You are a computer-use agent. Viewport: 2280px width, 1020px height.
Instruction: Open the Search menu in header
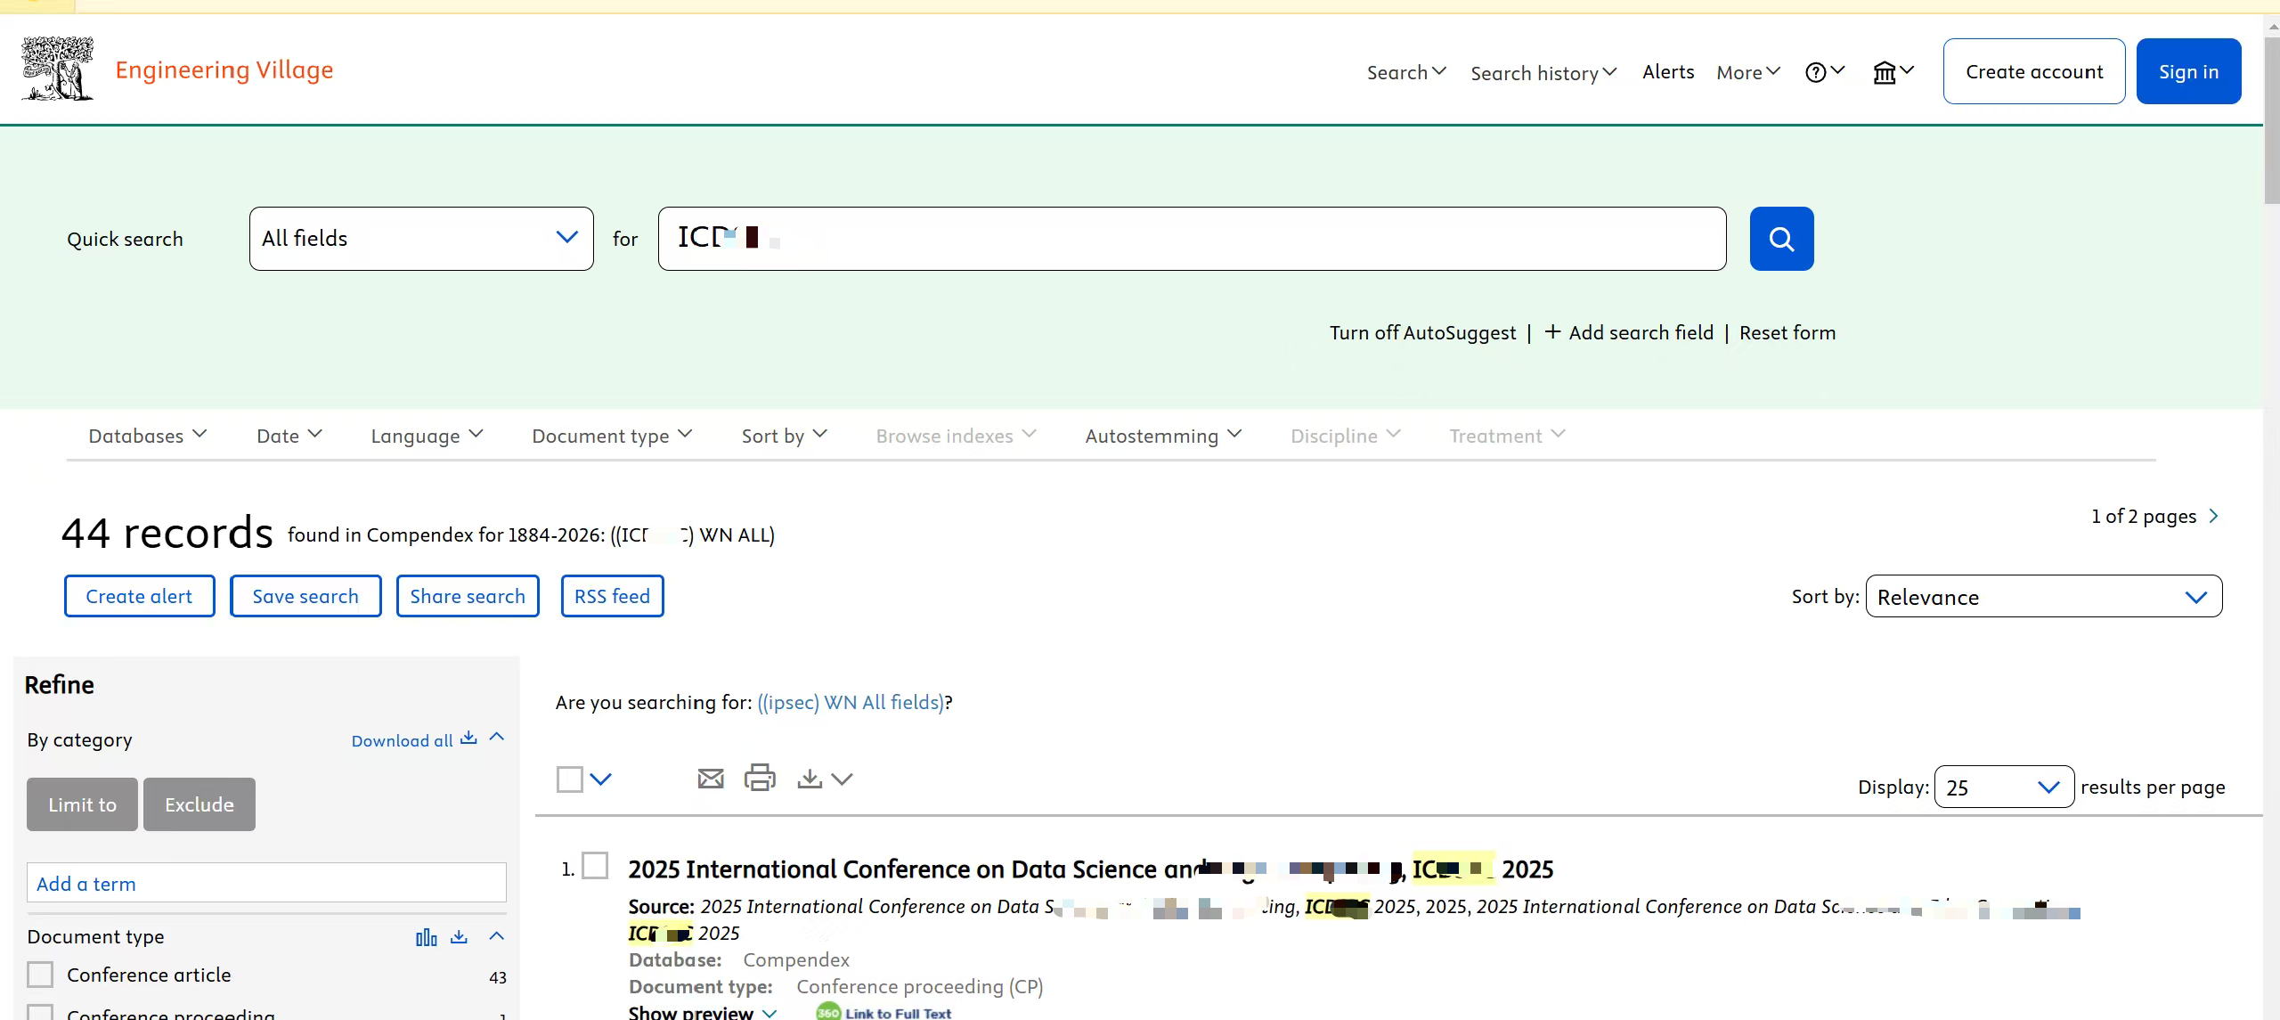(x=1406, y=72)
